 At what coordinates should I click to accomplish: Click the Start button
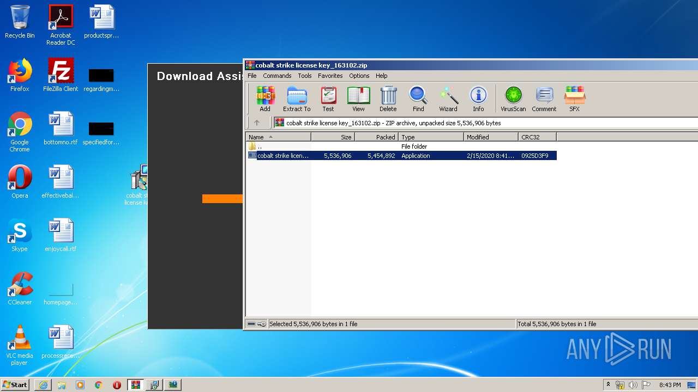point(15,384)
